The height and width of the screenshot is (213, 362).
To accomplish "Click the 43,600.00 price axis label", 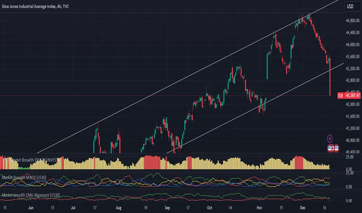I will [352, 57].
